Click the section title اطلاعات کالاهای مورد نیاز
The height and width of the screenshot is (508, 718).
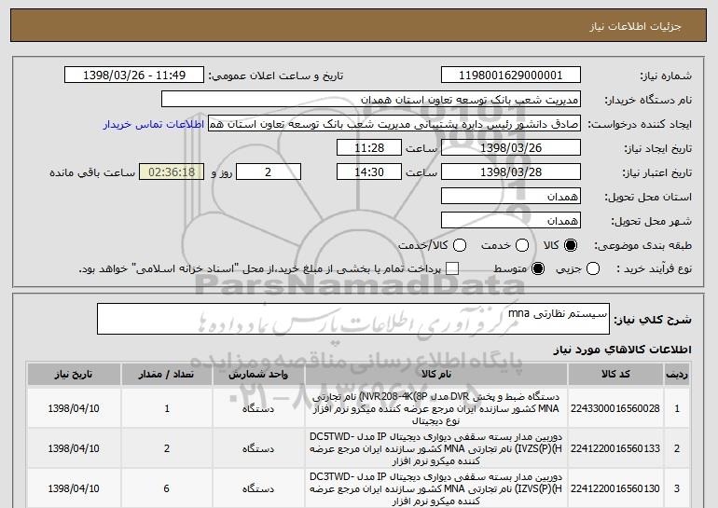click(622, 350)
